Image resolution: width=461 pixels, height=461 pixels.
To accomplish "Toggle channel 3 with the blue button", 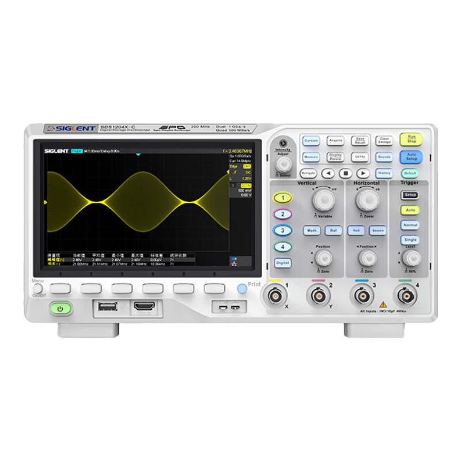I will (282, 230).
